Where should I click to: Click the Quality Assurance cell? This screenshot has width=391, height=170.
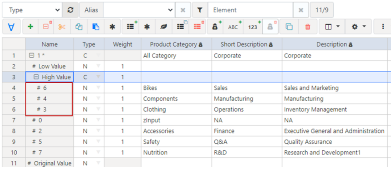[334, 142]
